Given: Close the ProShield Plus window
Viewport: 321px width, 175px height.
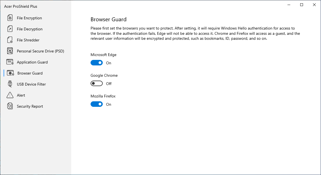Looking at the screenshot, I should tap(314, 5).
